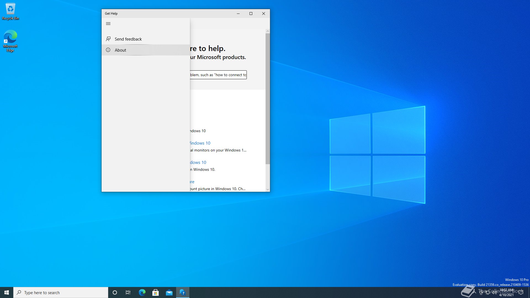The height and width of the screenshot is (298, 530).
Task: Open Task View on the taskbar
Action: pyautogui.click(x=128, y=292)
